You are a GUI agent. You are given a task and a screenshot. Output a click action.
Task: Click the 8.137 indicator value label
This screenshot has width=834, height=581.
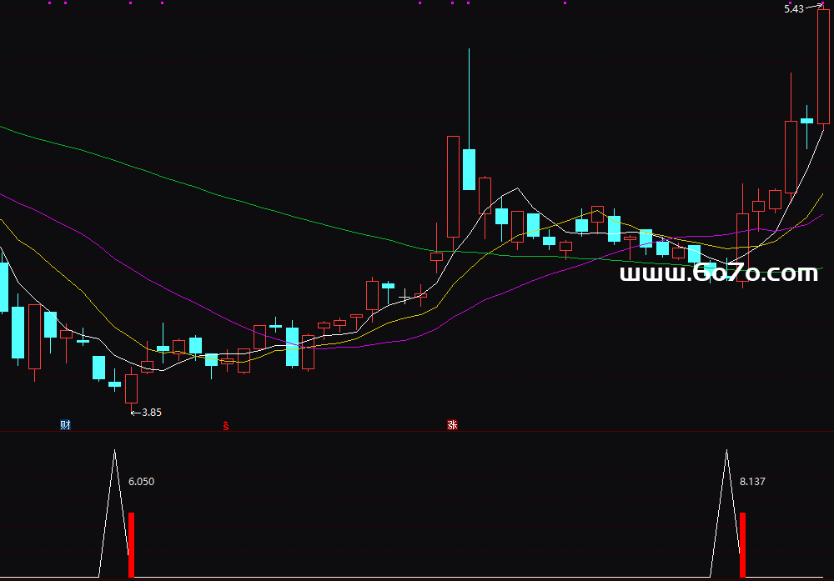752,481
